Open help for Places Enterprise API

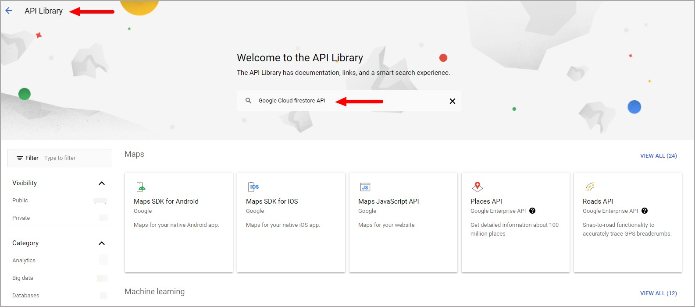(532, 211)
